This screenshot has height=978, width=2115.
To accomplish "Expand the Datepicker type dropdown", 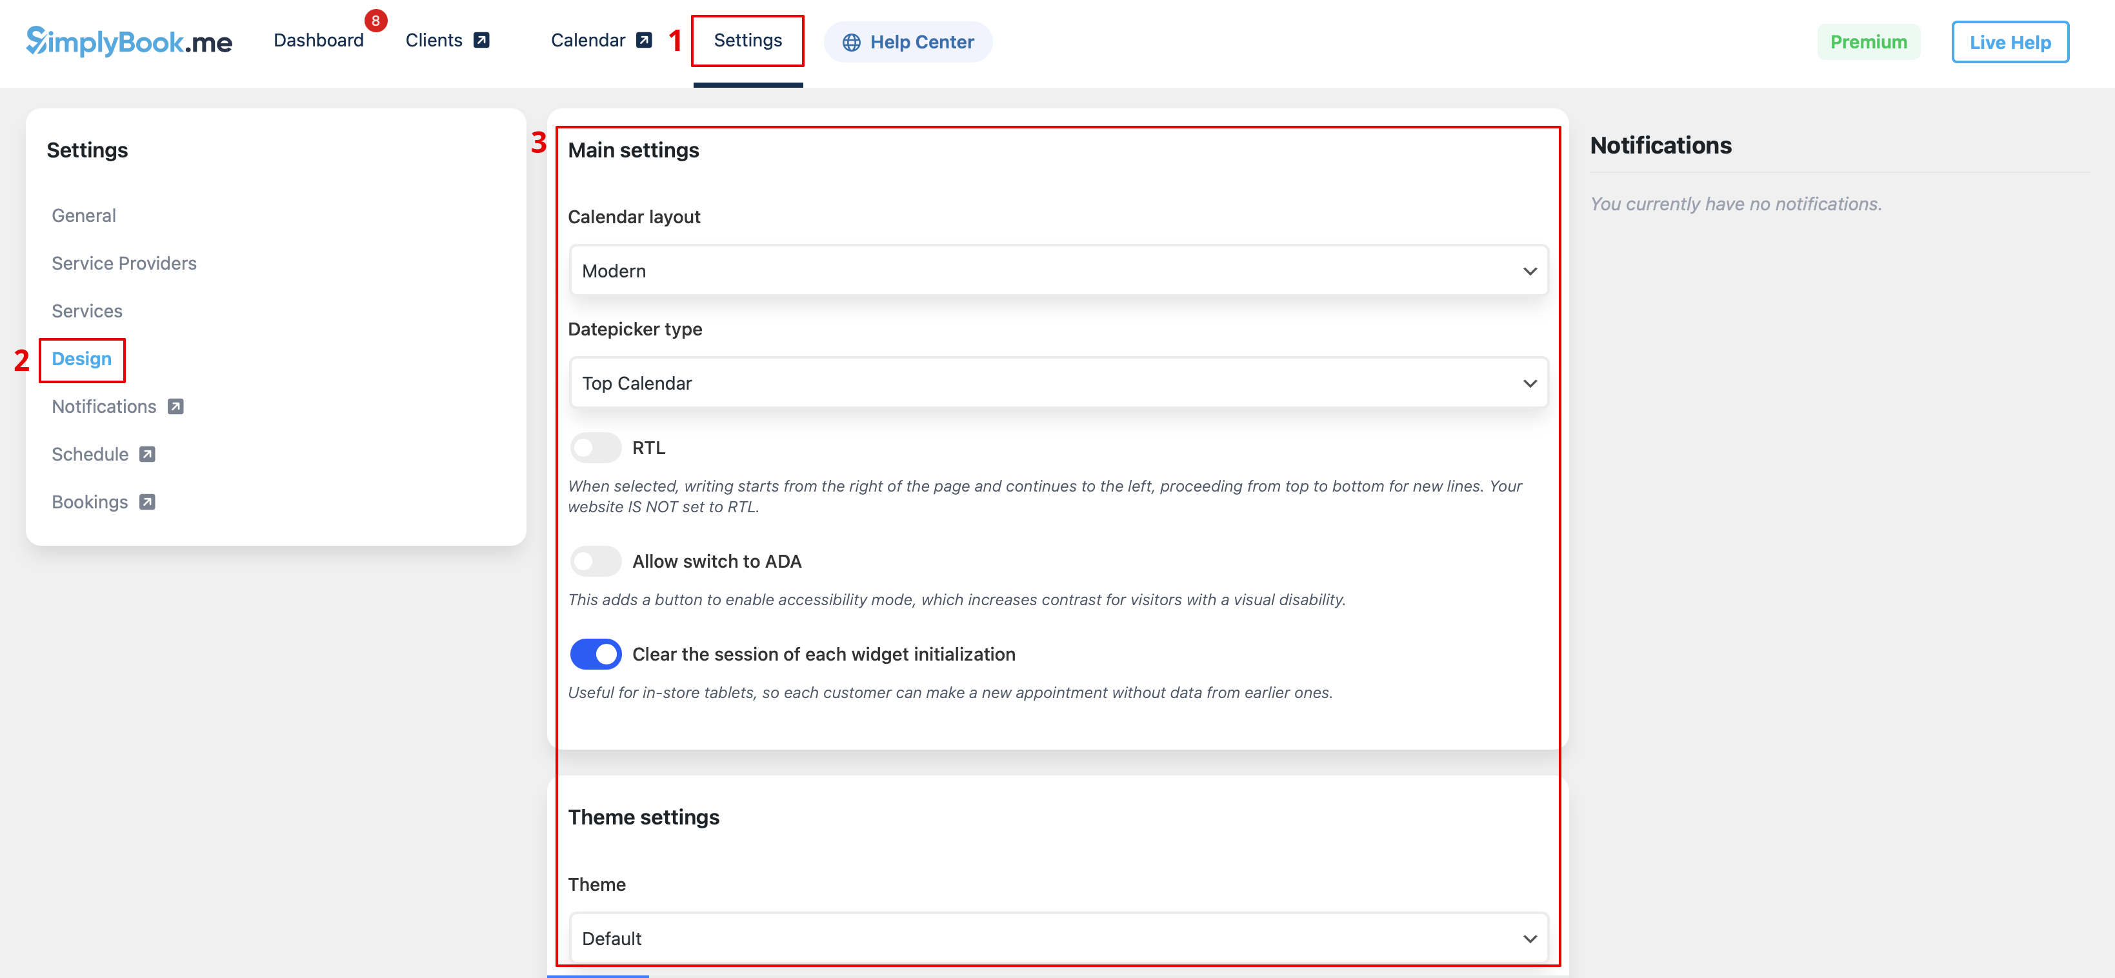I will point(1057,383).
